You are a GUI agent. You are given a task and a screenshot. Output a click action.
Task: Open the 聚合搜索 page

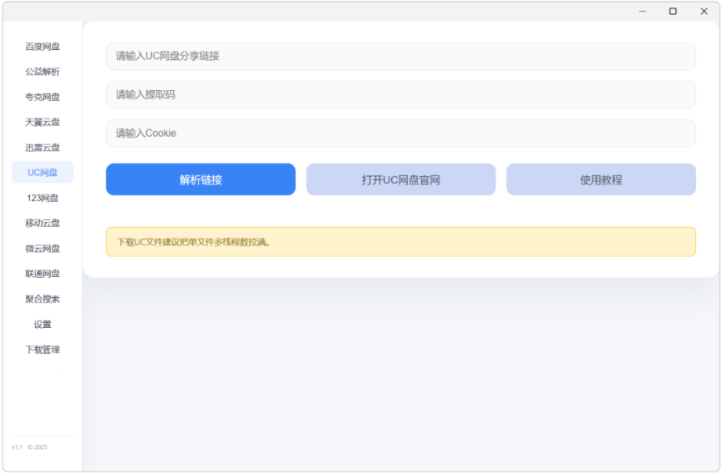(x=43, y=299)
